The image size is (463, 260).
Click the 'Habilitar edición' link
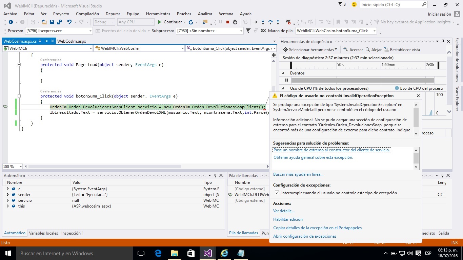point(288,219)
